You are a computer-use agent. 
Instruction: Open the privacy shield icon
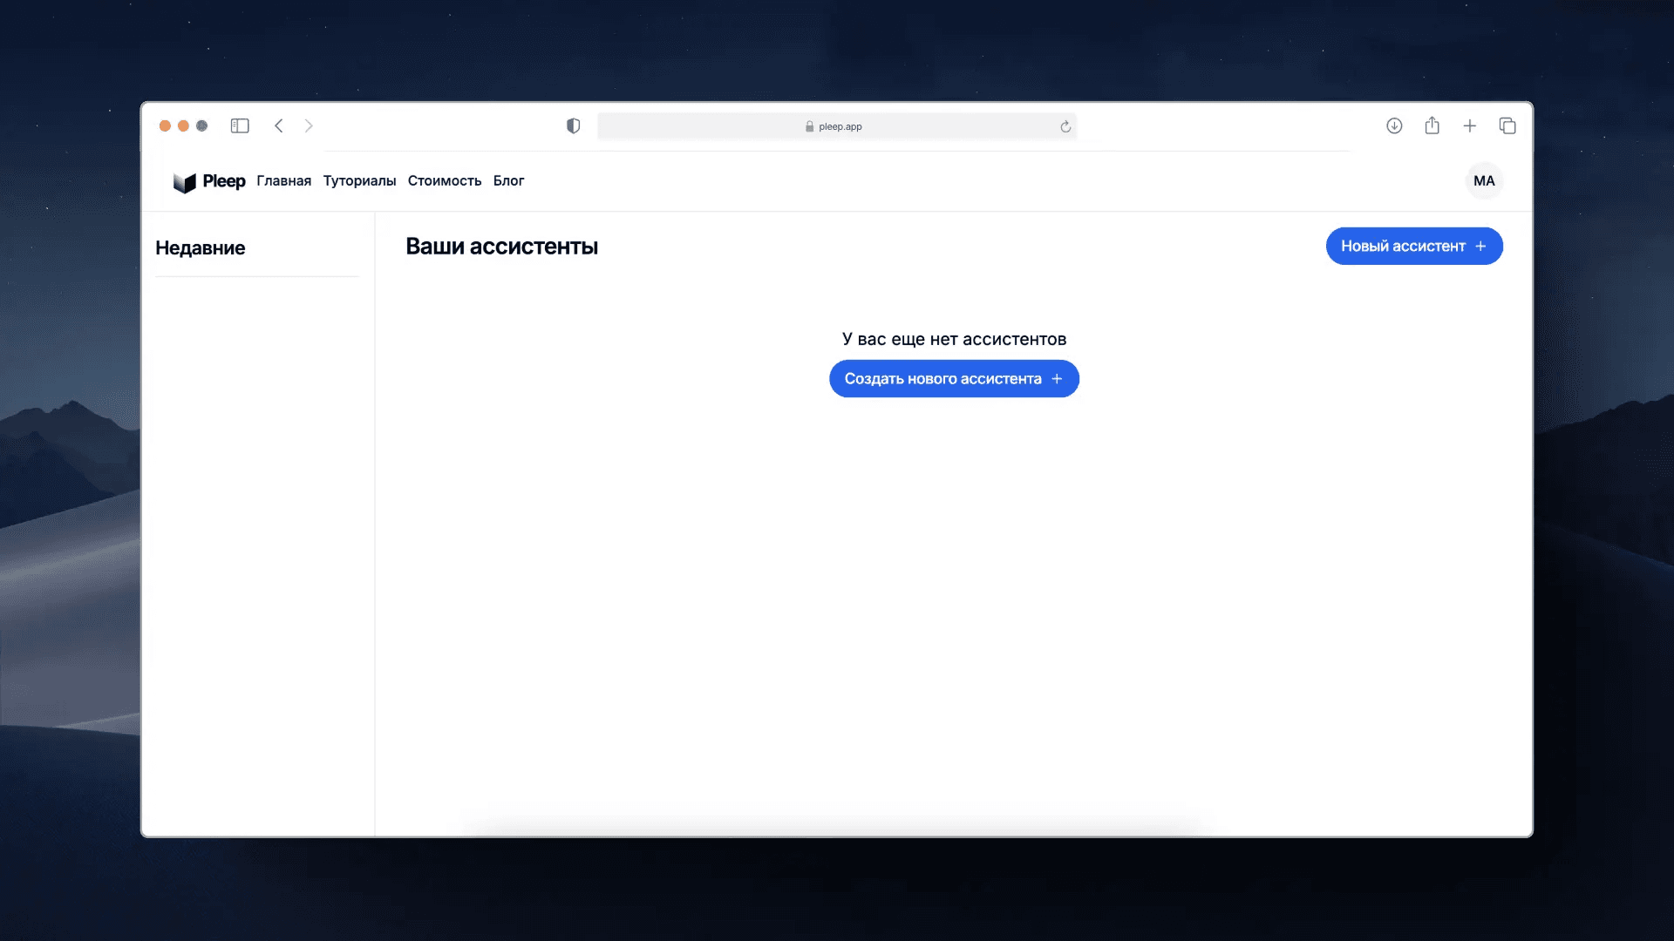pyautogui.click(x=573, y=126)
